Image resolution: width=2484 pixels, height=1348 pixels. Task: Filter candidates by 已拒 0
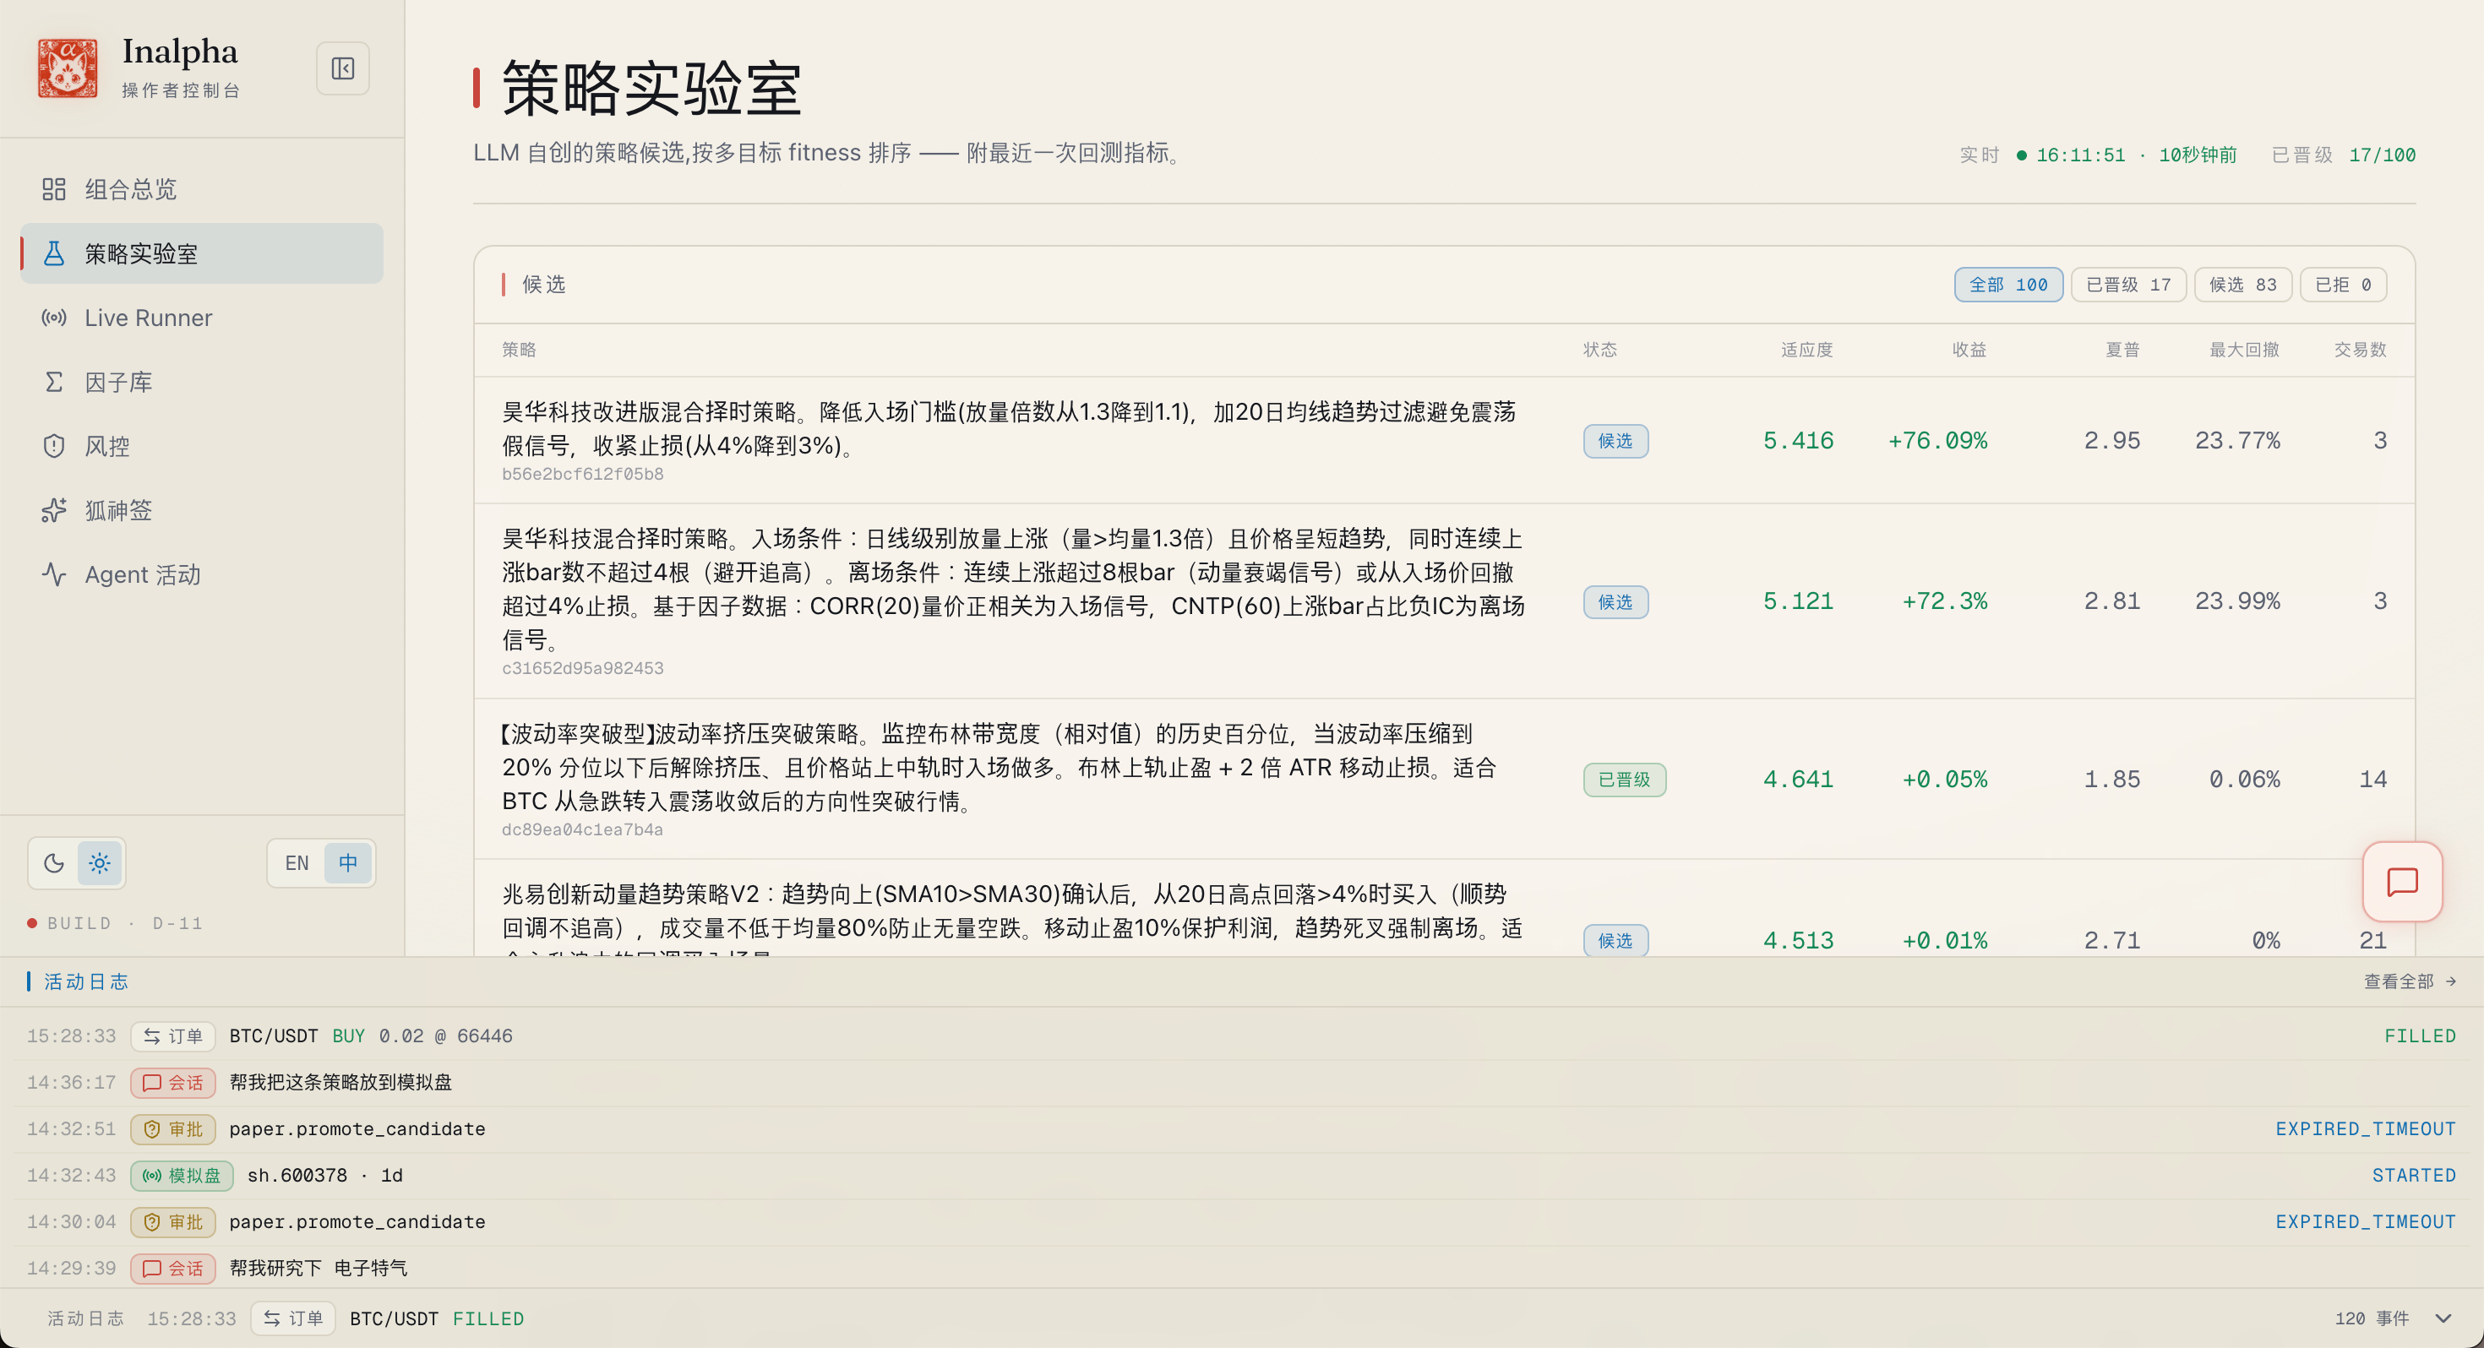click(x=2343, y=285)
